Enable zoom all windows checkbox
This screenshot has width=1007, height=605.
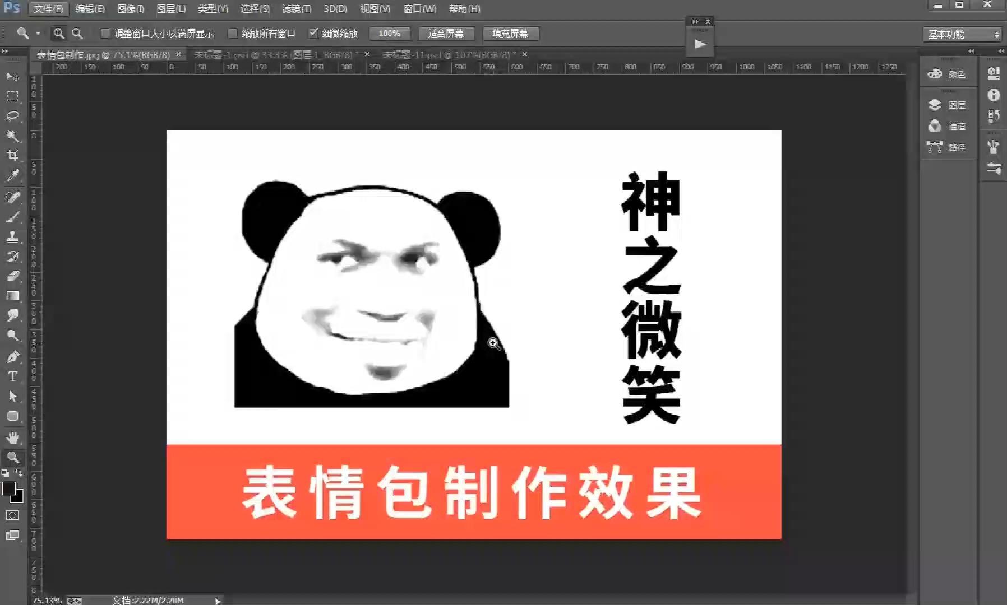232,34
